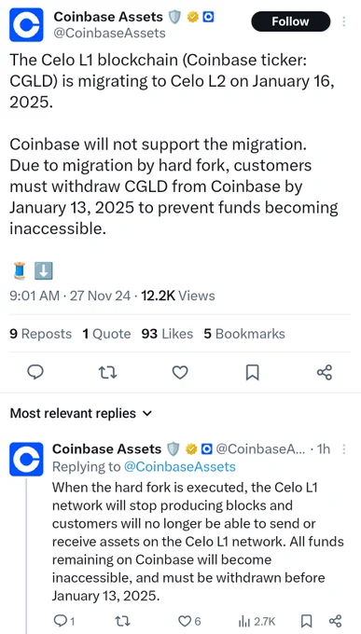Click the reply comment icon showing 1
The width and height of the screenshot is (361, 634).
coord(63,620)
